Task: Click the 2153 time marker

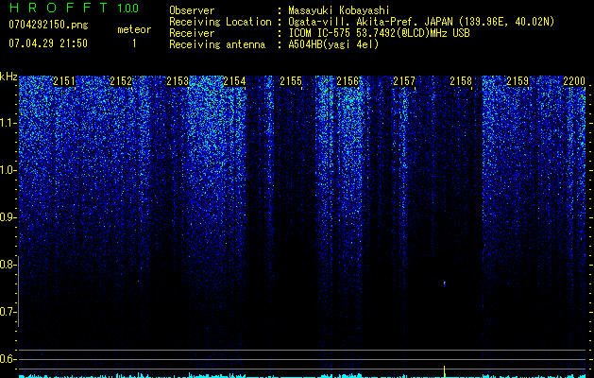Action: (178, 81)
